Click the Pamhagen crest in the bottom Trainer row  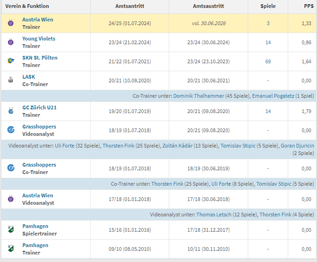[x=11, y=249]
